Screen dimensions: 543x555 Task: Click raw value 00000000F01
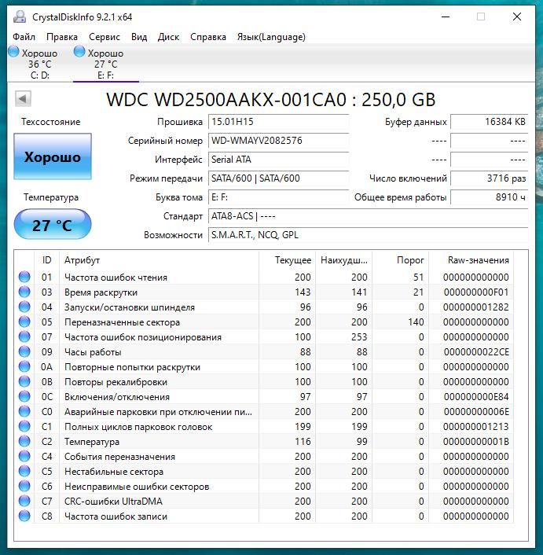click(x=476, y=292)
